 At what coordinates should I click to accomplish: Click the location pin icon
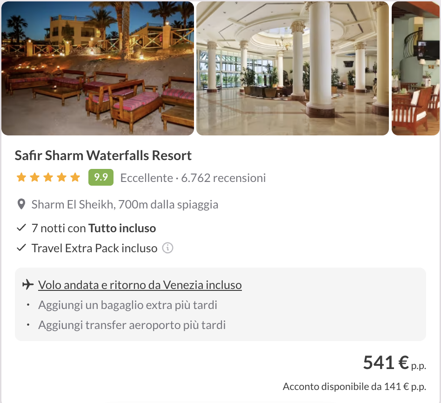coord(21,204)
